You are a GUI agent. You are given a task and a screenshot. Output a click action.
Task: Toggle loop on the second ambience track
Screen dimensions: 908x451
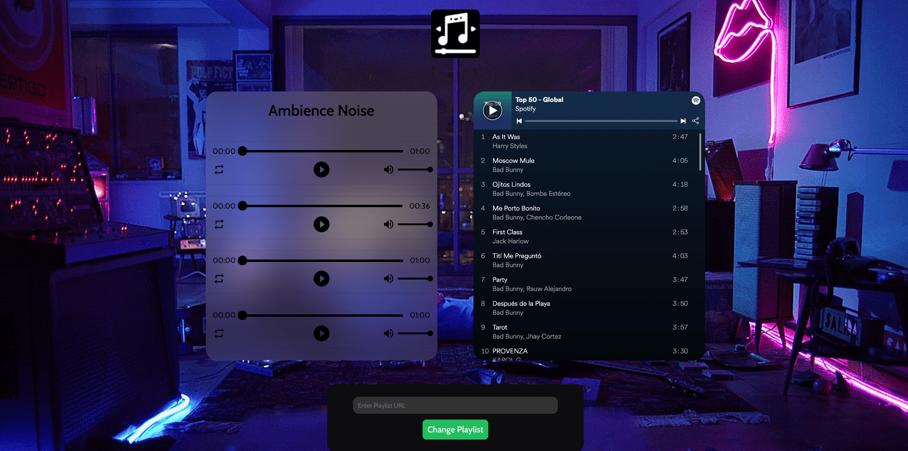219,224
